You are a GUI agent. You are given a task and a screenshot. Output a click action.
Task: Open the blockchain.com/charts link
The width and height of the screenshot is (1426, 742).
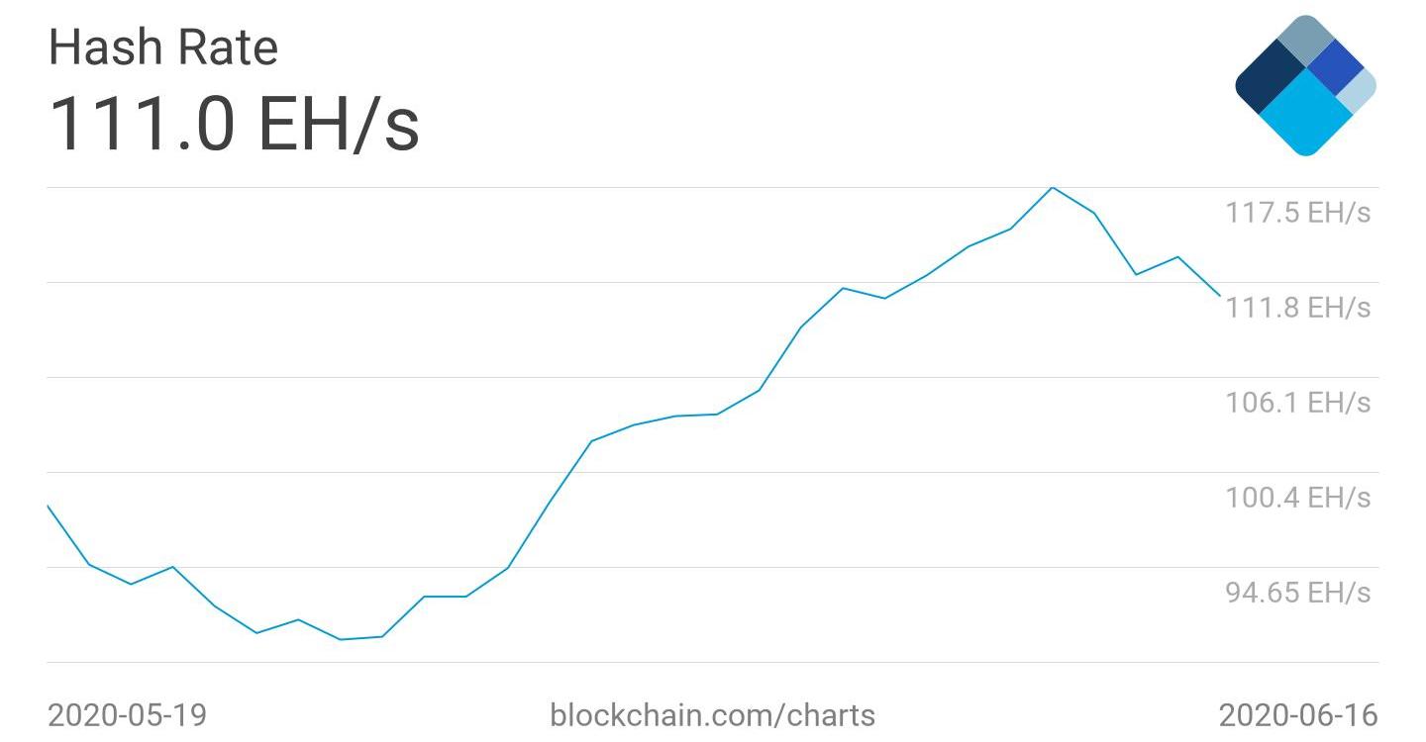click(712, 714)
